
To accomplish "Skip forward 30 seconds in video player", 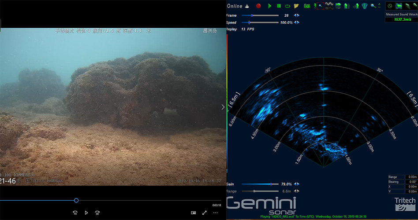I will click(x=97, y=213).
